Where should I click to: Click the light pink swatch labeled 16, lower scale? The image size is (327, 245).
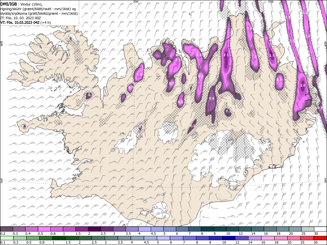268,238
